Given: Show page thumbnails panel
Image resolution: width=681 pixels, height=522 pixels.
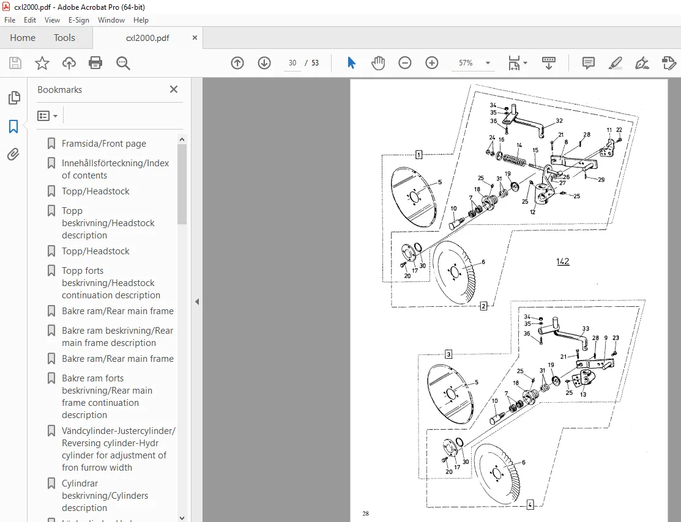Looking at the screenshot, I should click(x=14, y=98).
